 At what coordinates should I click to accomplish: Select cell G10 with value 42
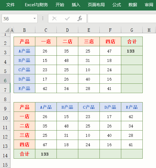coord(132,116)
